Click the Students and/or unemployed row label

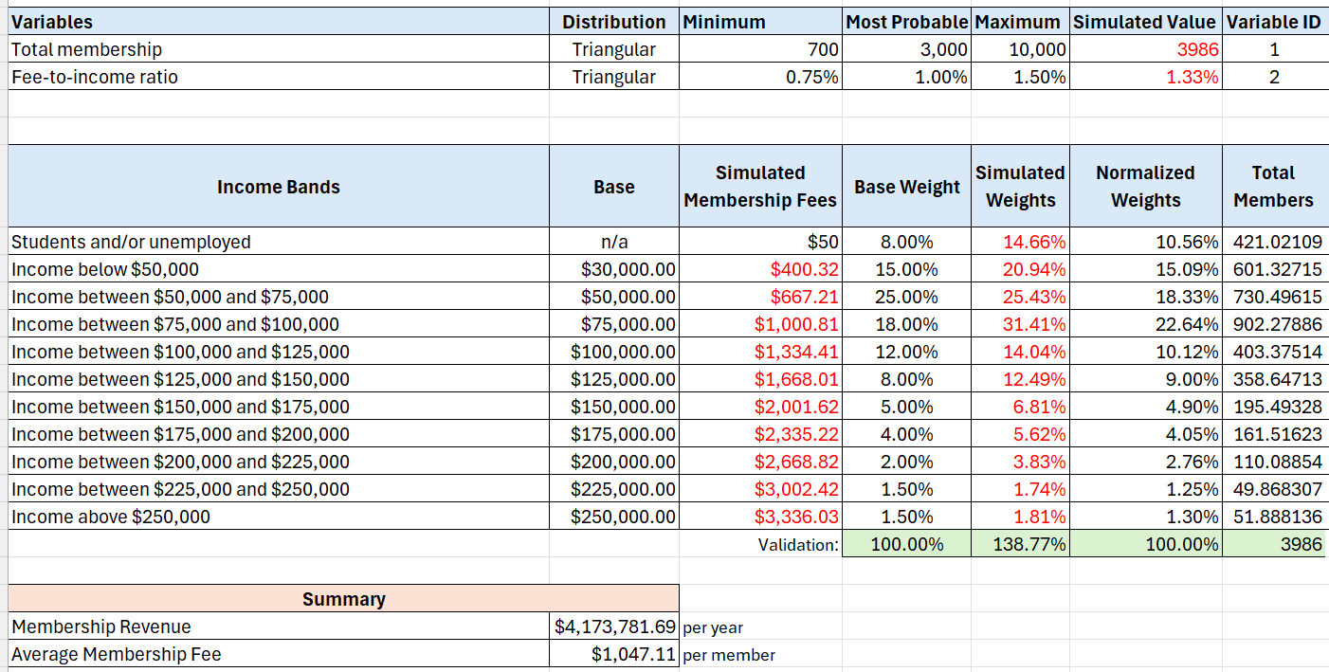click(131, 242)
